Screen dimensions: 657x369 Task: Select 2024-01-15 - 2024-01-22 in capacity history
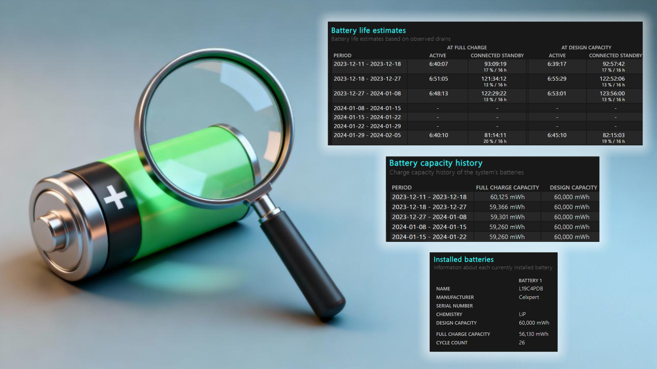point(429,237)
